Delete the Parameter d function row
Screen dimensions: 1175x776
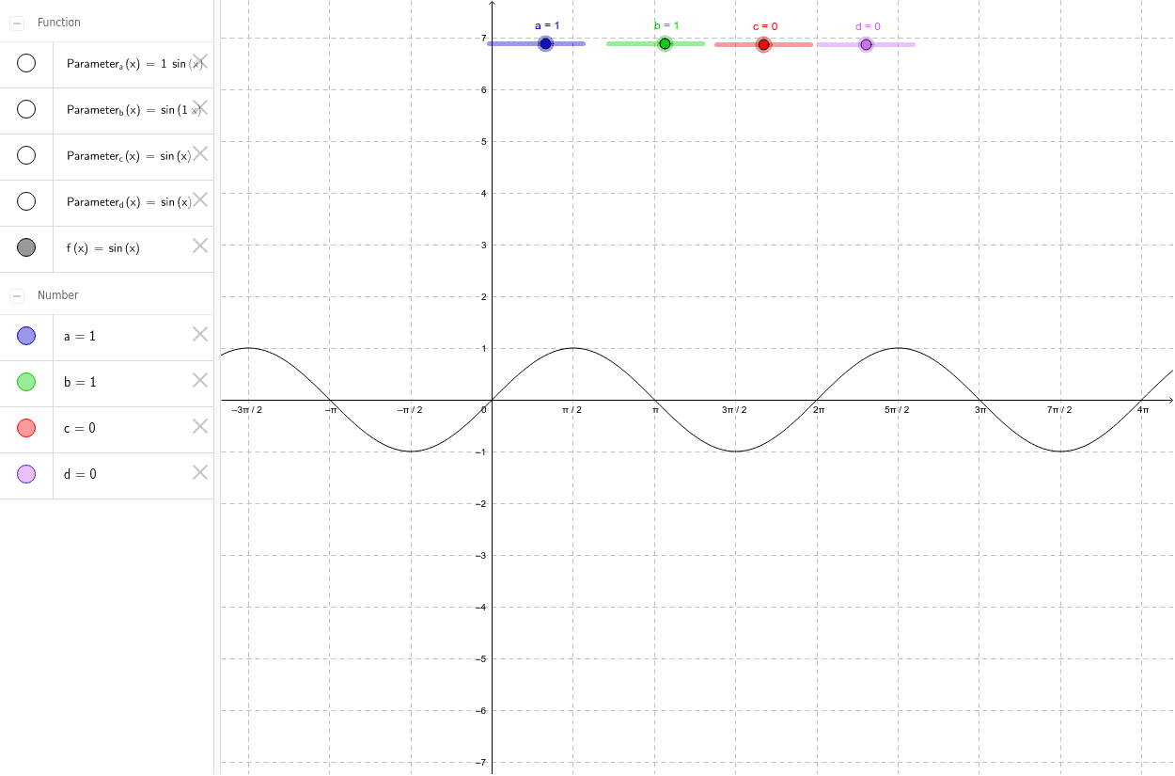(200, 199)
